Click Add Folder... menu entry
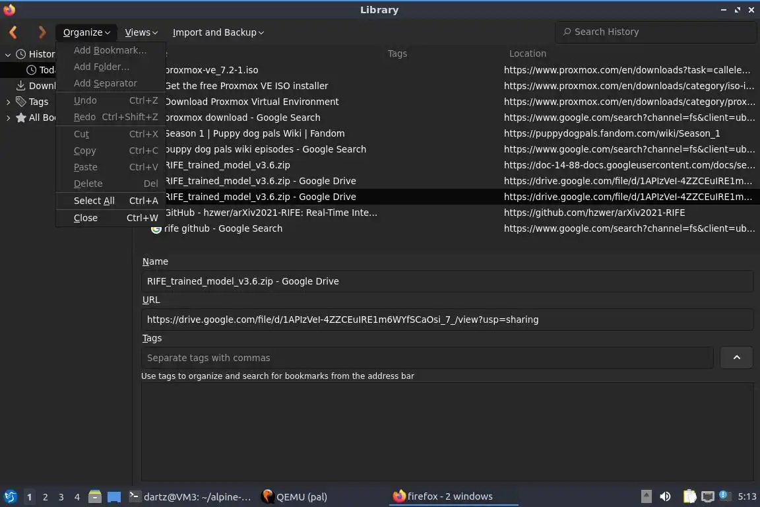760x507 pixels. (111, 67)
